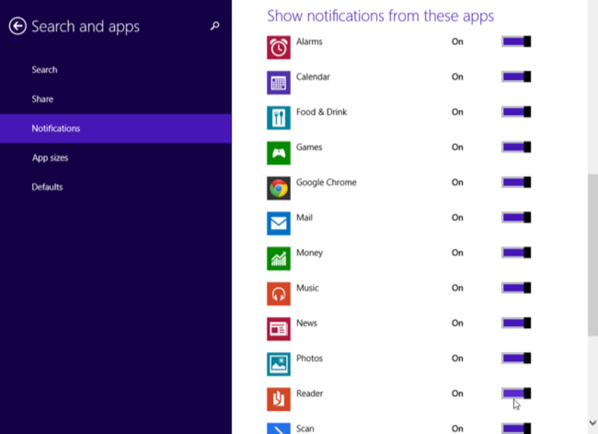Disable Food & Drink notifications toggle

(x=516, y=112)
